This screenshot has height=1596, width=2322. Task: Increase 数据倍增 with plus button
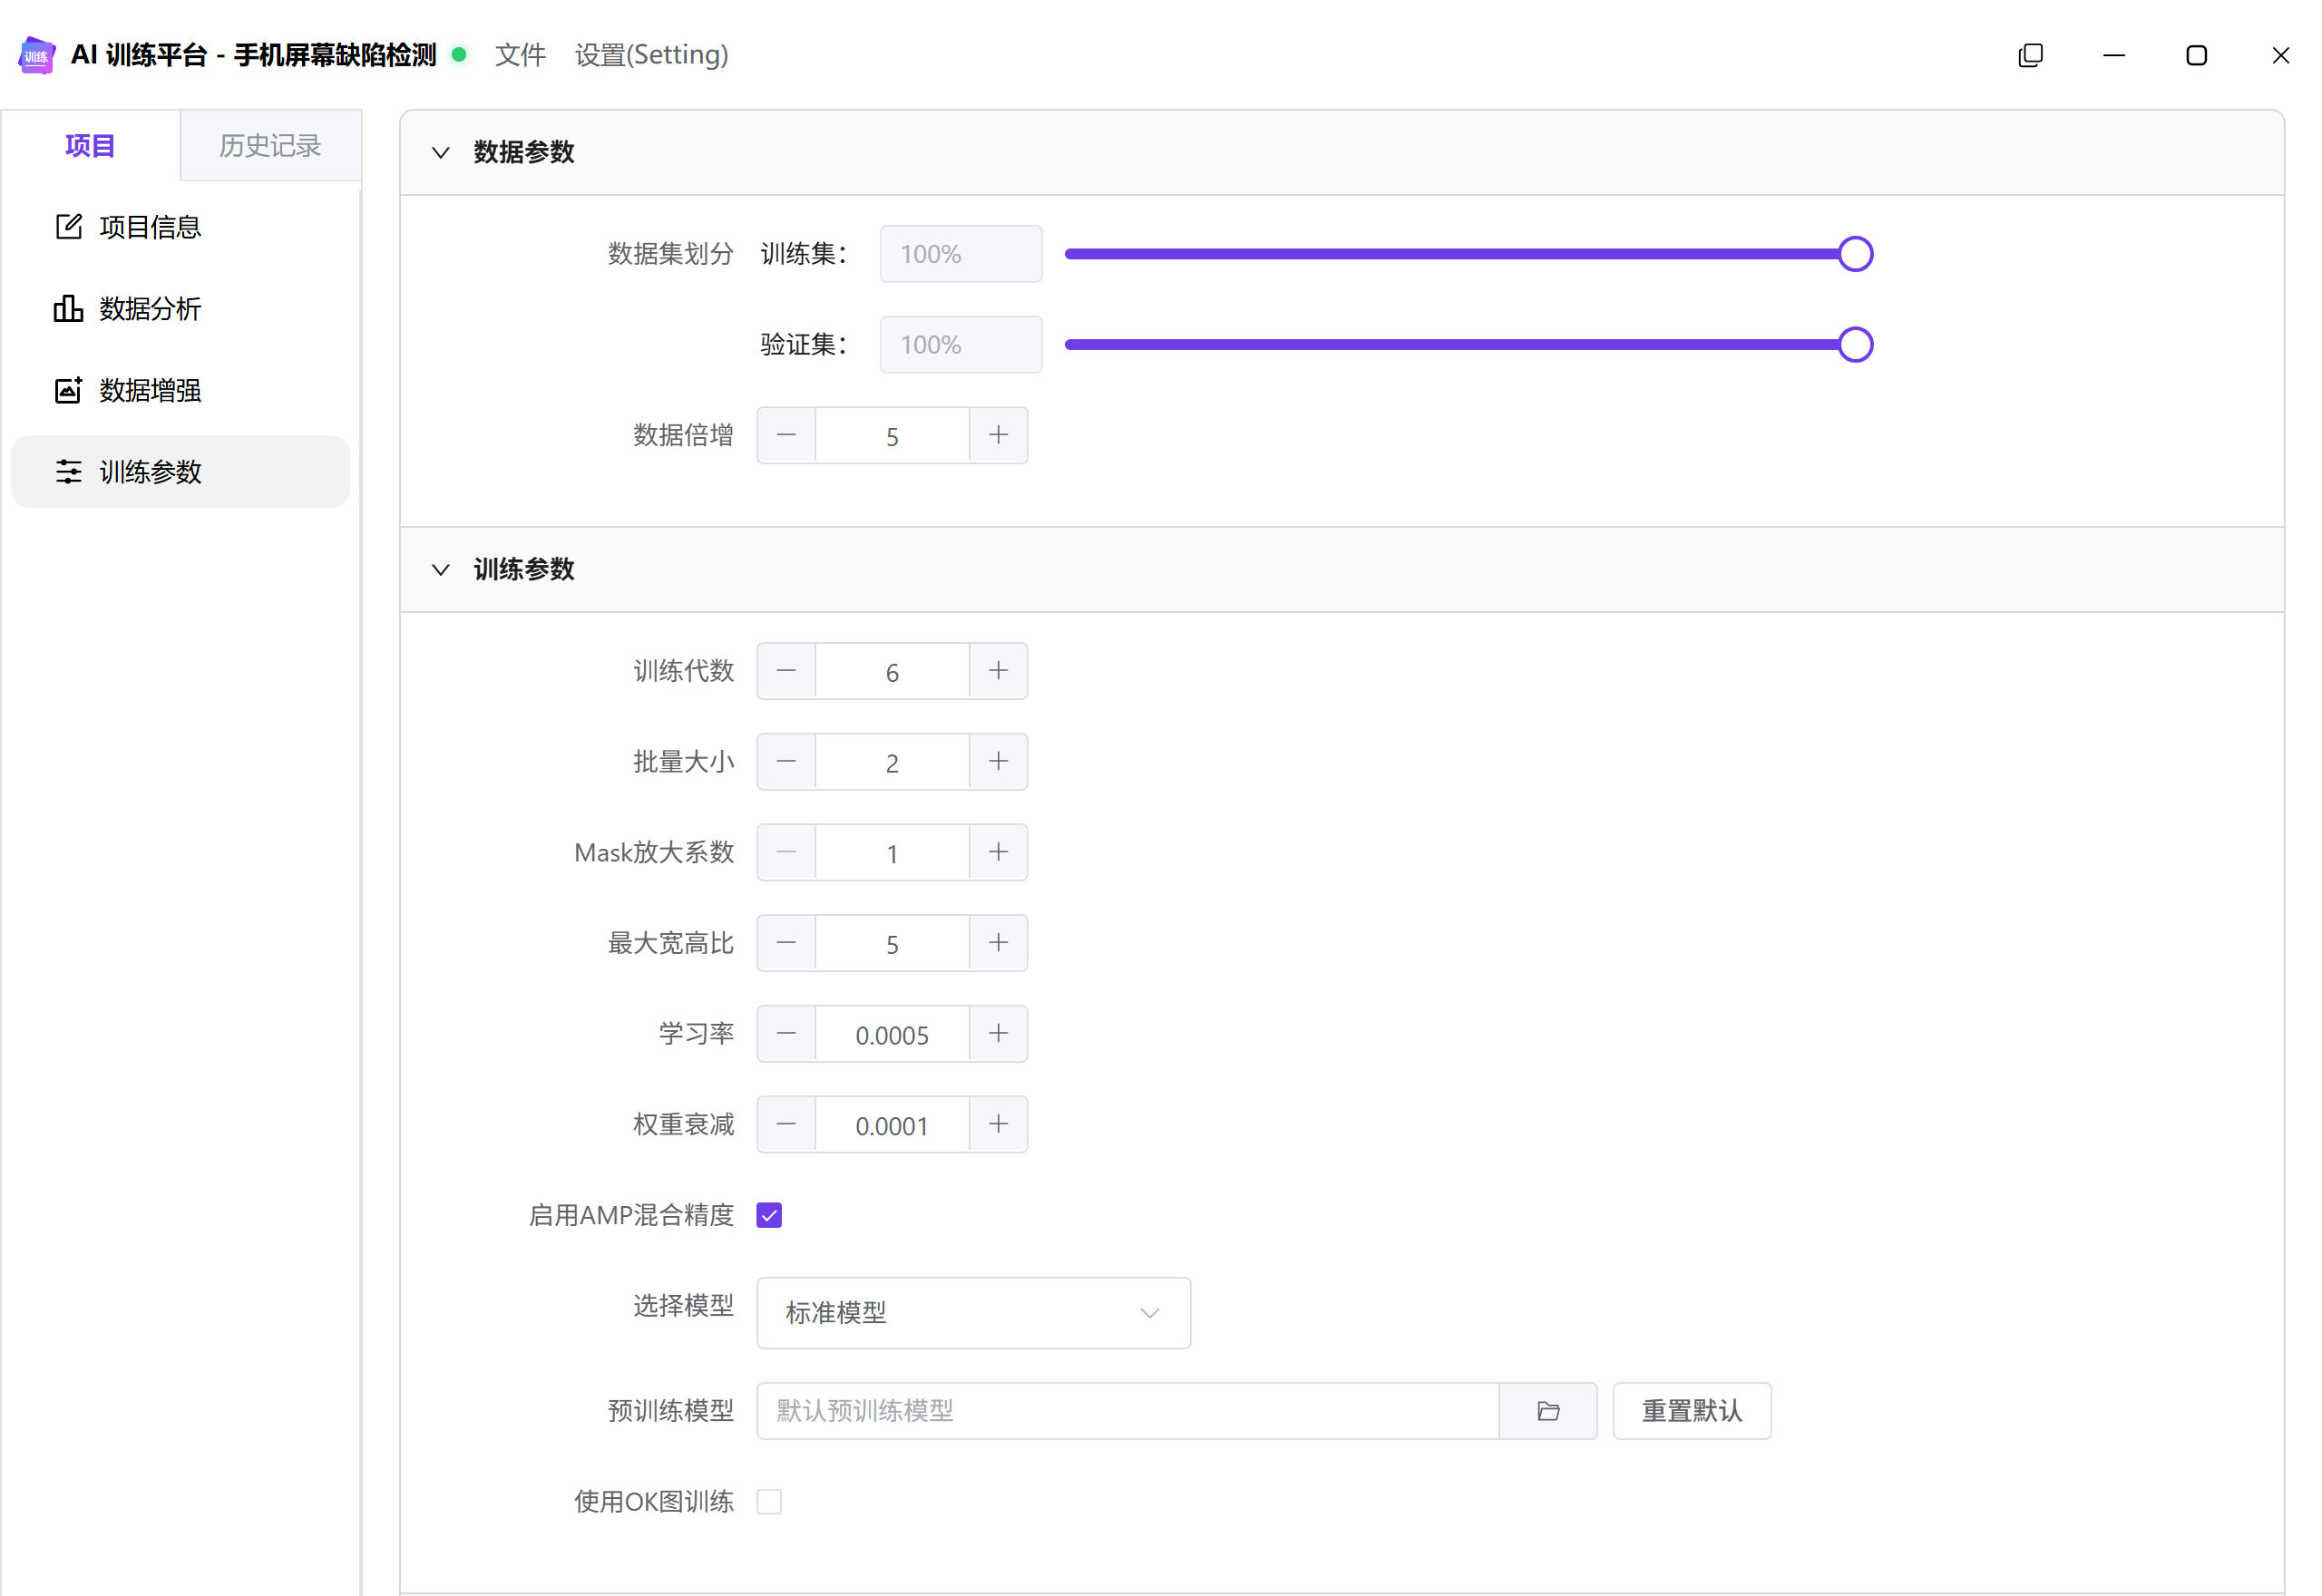tap(998, 435)
